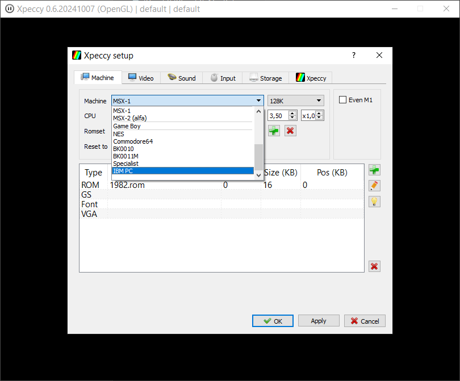This screenshot has width=460, height=381.
Task: Click the multiplier field showing x1,0
Action: point(308,116)
